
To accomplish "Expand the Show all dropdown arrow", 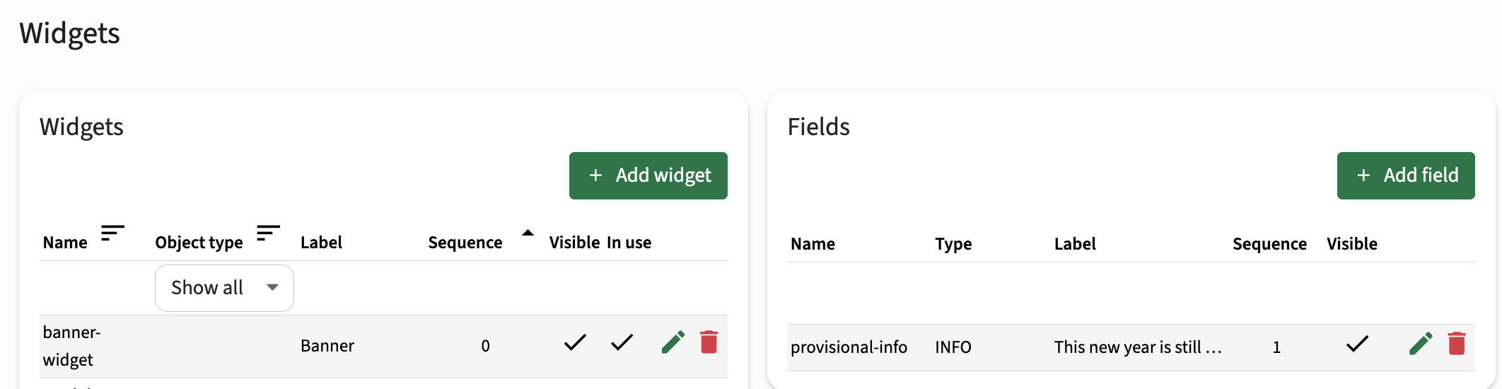I will tap(272, 287).
